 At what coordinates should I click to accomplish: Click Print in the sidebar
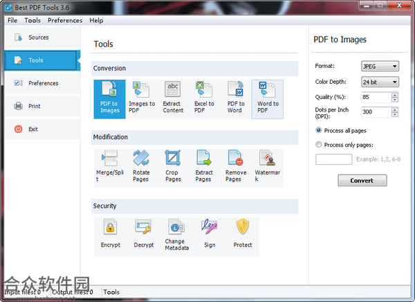pyautogui.click(x=42, y=106)
